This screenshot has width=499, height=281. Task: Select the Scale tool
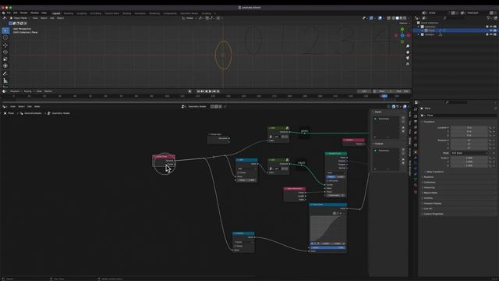click(x=5, y=59)
